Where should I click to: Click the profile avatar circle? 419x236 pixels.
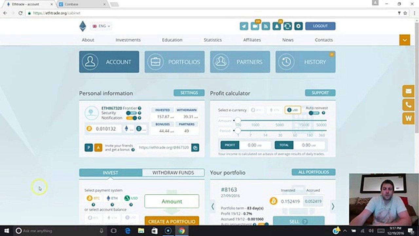(91, 113)
